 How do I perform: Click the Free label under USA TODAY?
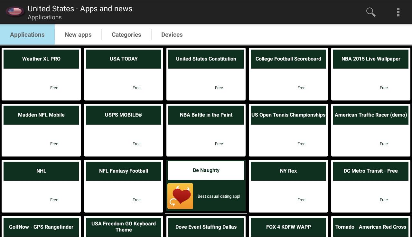coord(136,88)
